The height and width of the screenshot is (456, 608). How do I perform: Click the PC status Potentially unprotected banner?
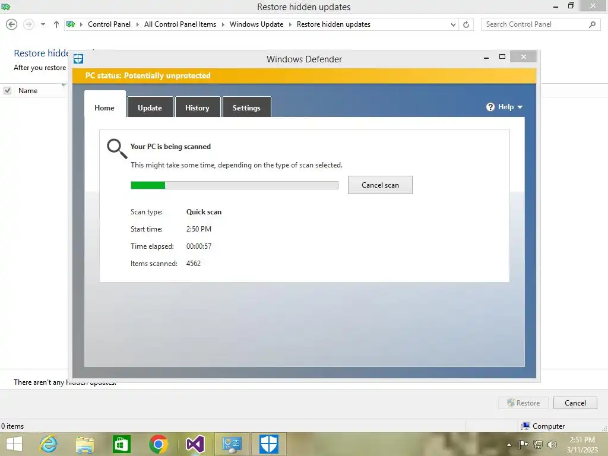click(x=304, y=75)
